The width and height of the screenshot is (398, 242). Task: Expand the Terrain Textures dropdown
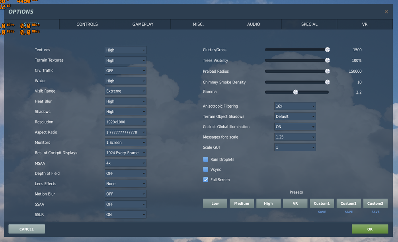click(125, 60)
